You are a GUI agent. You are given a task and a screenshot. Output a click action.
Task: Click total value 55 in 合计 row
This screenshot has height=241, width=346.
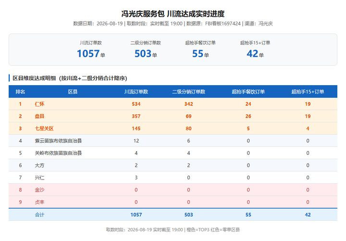248,215
